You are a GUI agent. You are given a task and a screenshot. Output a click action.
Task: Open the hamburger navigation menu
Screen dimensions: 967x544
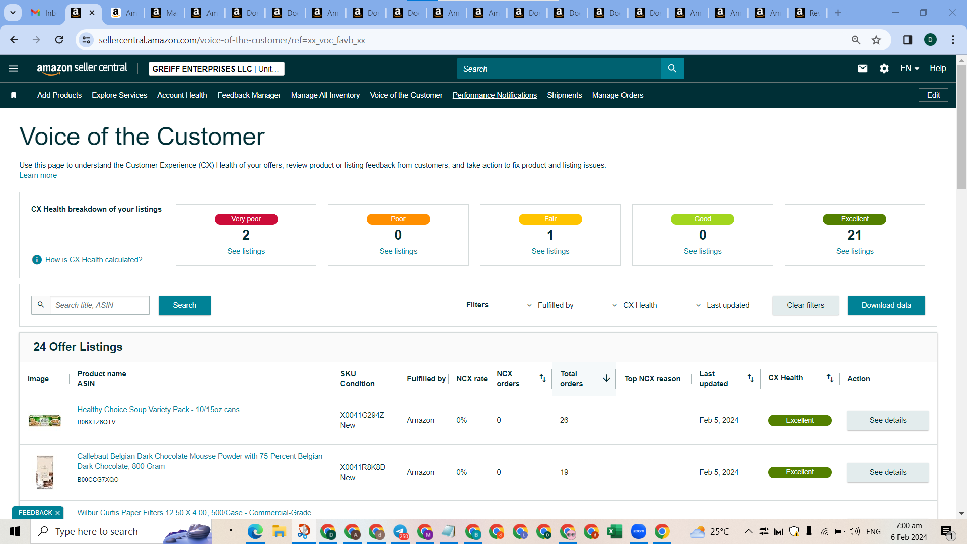14,69
